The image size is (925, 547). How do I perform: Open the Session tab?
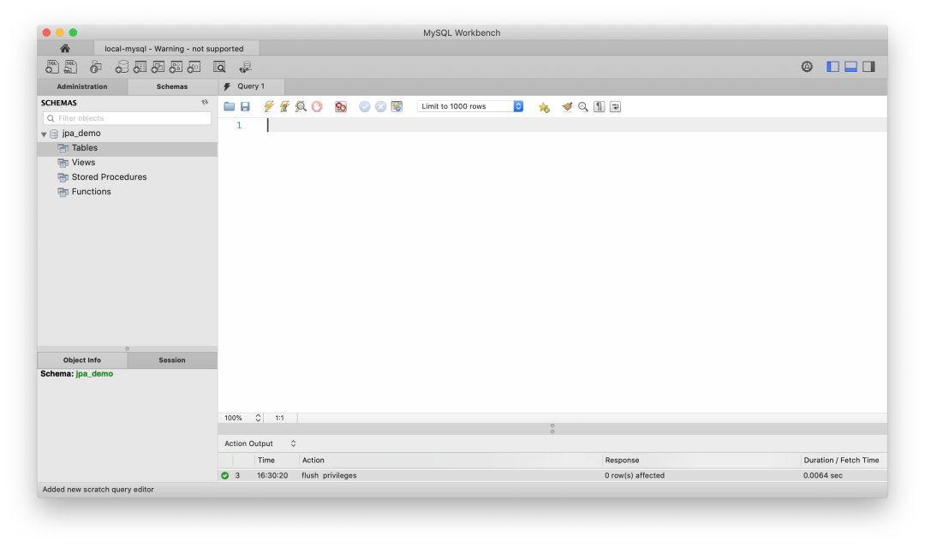click(x=171, y=360)
